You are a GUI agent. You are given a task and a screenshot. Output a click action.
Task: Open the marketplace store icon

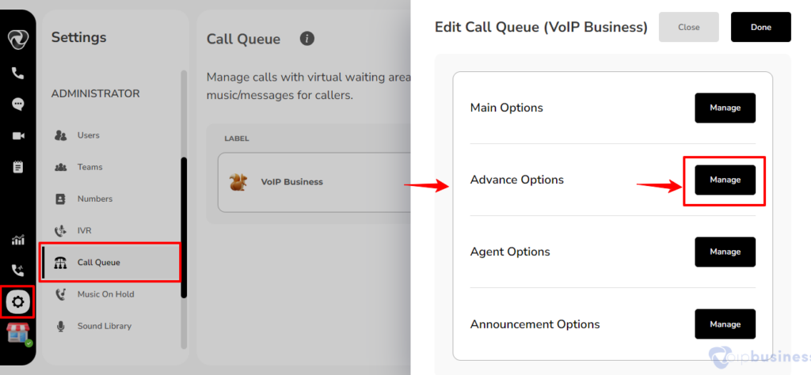pos(18,333)
